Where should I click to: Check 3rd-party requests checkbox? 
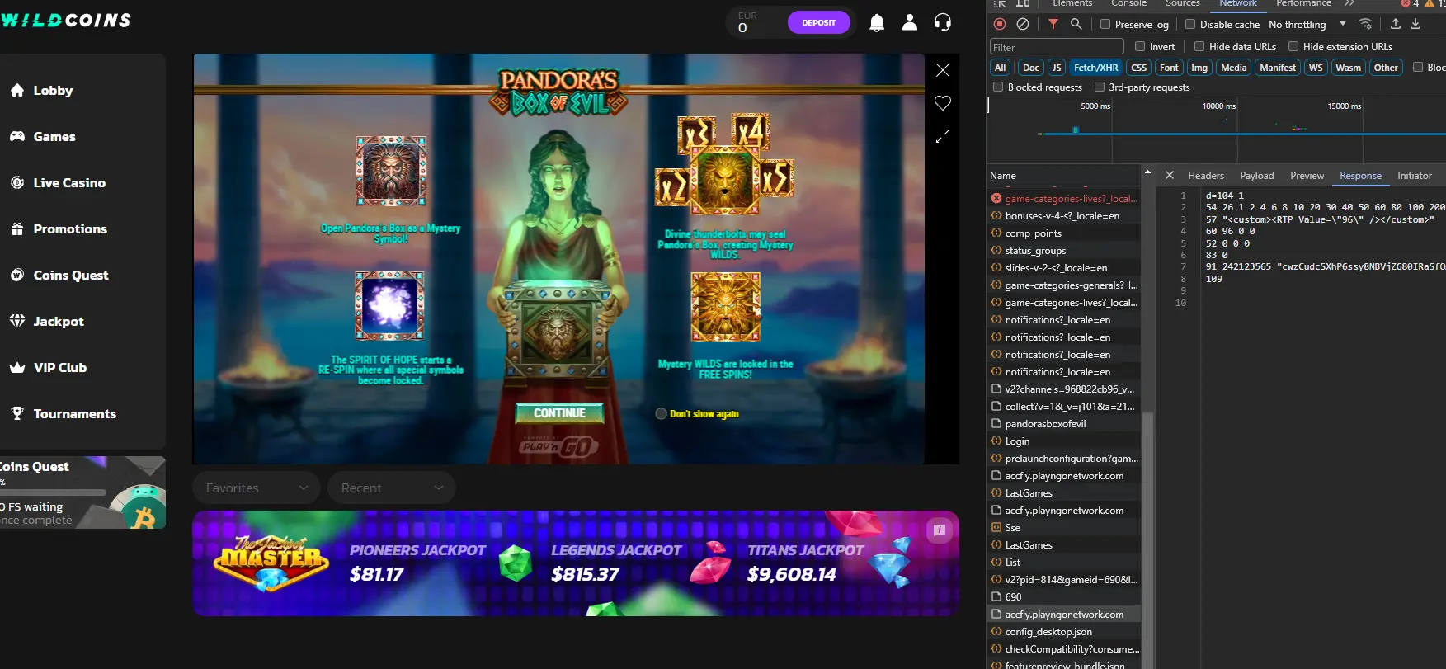[x=1100, y=87]
